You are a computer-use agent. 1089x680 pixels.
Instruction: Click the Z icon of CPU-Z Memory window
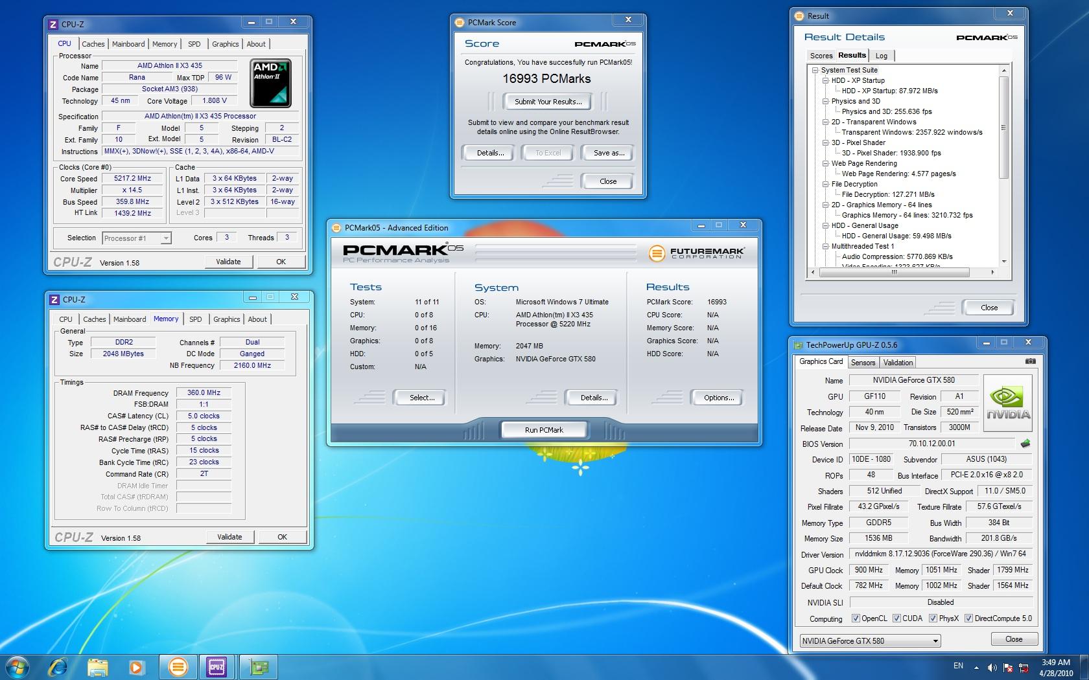click(55, 299)
